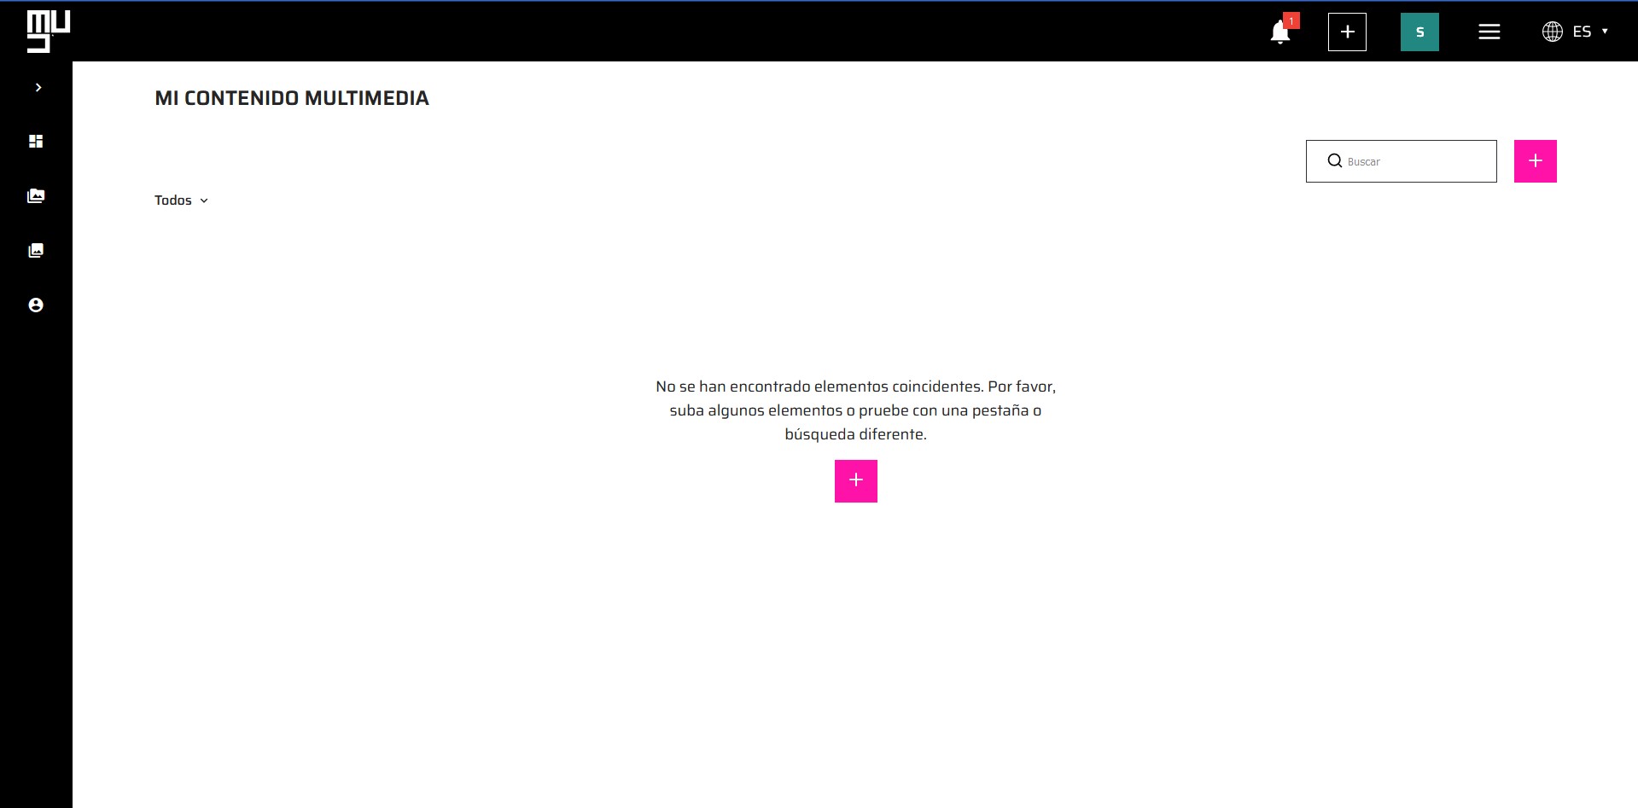Open the dashboard grid icon in sidebar

(x=36, y=142)
